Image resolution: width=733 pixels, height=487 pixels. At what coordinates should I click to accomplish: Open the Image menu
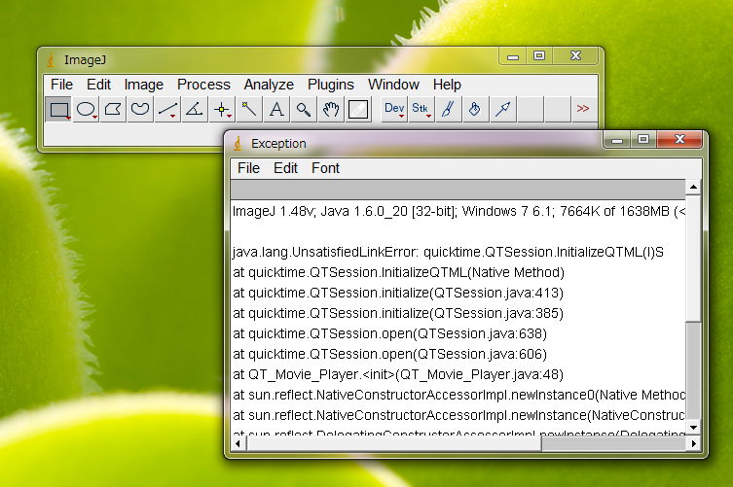144,85
